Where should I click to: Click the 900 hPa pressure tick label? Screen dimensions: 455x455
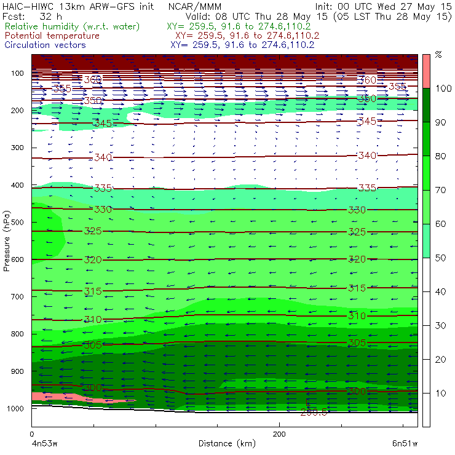tap(17, 371)
